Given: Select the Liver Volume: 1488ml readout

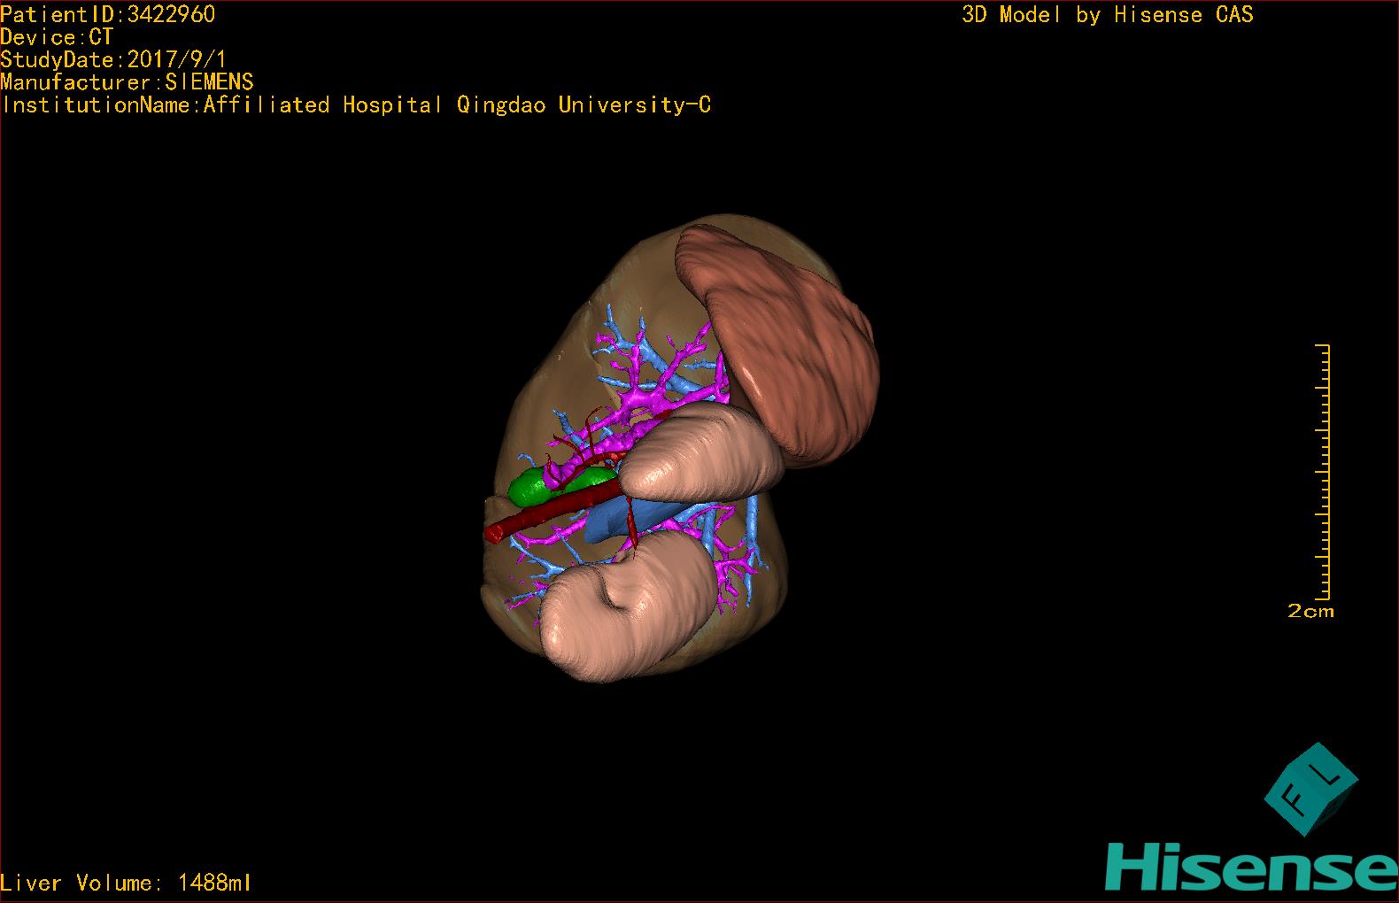Looking at the screenshot, I should click(126, 883).
